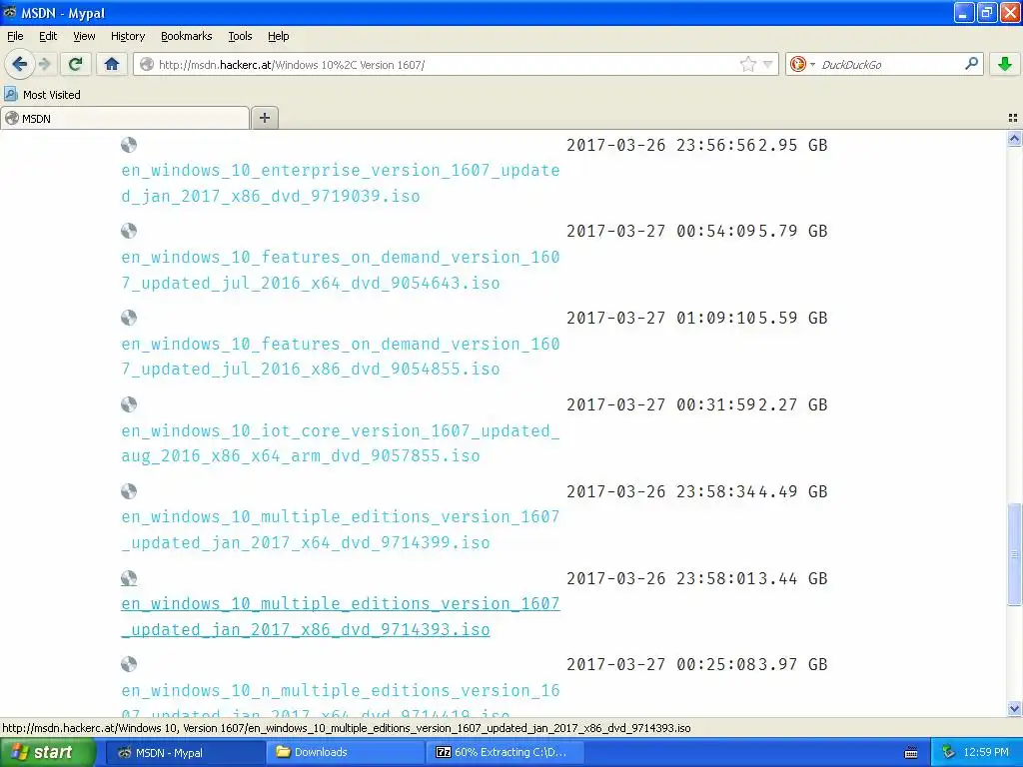Click disc icon above multiple editions x86 iso

129,578
